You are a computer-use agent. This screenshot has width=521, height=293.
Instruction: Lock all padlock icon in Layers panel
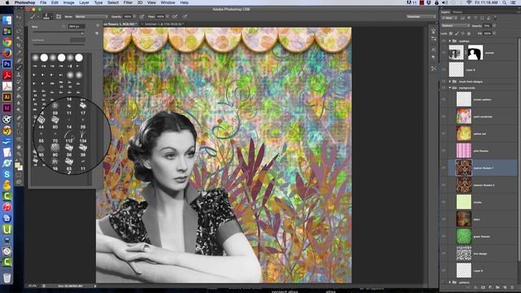(469, 33)
